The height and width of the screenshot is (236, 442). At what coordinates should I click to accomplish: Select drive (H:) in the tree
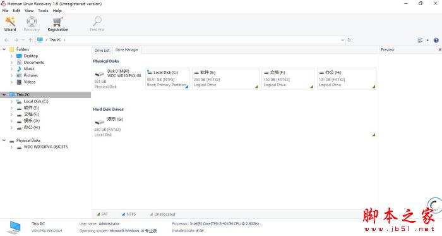pyautogui.click(x=32, y=127)
